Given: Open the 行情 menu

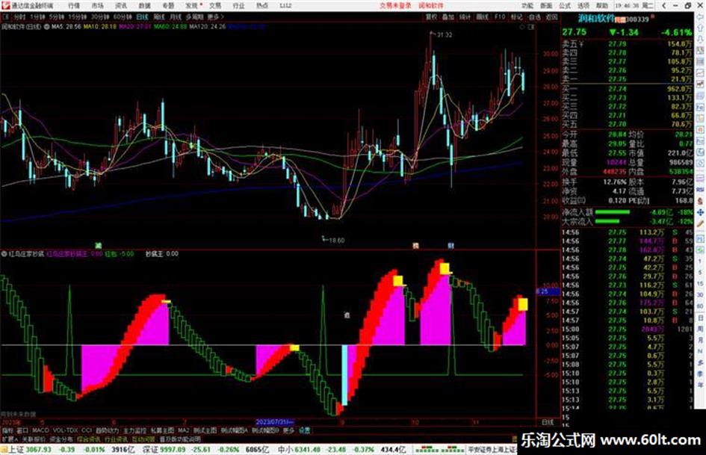Looking at the screenshot, I should pos(74,5).
